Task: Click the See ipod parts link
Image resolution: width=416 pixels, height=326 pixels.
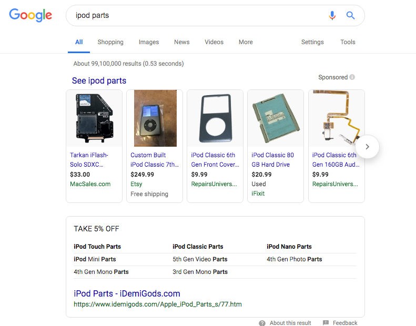Action: 99,80
